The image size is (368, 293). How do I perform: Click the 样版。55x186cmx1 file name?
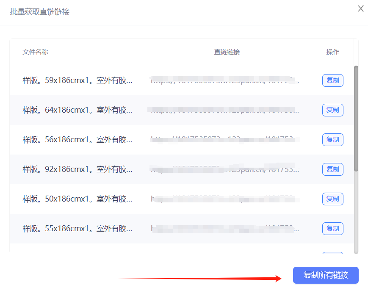(77, 229)
